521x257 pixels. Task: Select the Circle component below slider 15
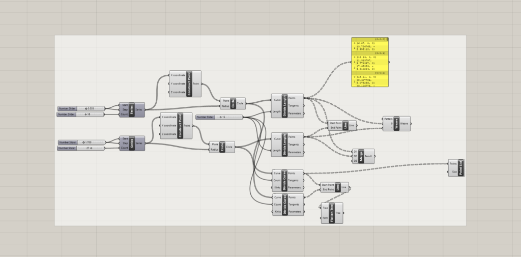(x=222, y=147)
